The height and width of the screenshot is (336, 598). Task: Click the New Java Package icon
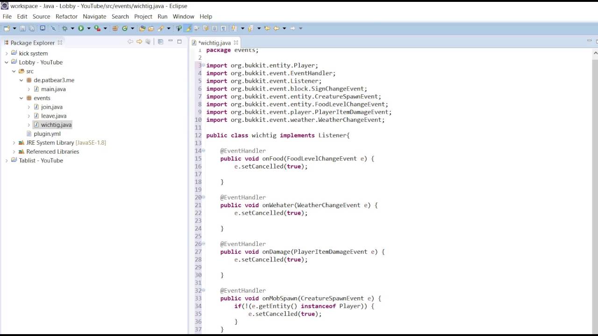click(x=115, y=28)
